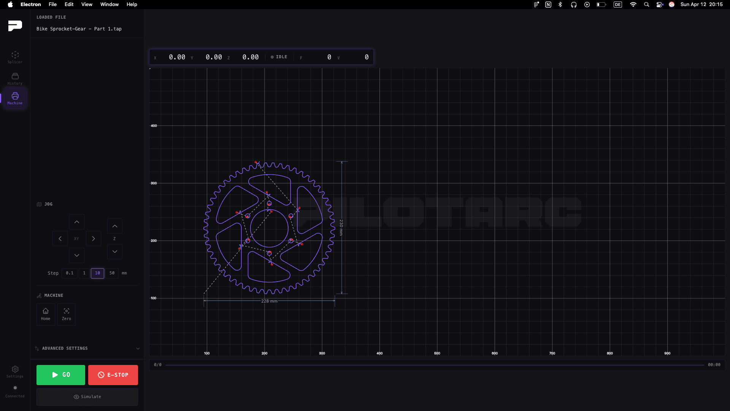Click the job progress slider track
Viewport: 730px width, 411px height.
(435, 365)
